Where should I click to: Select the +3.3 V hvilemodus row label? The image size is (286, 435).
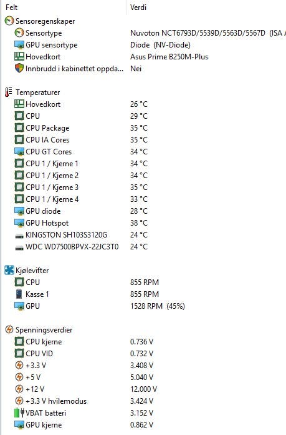click(x=56, y=401)
